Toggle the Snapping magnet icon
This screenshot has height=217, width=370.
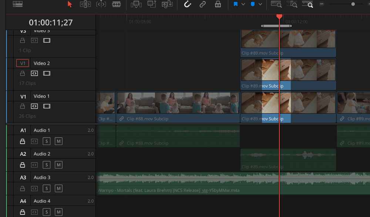click(x=188, y=4)
